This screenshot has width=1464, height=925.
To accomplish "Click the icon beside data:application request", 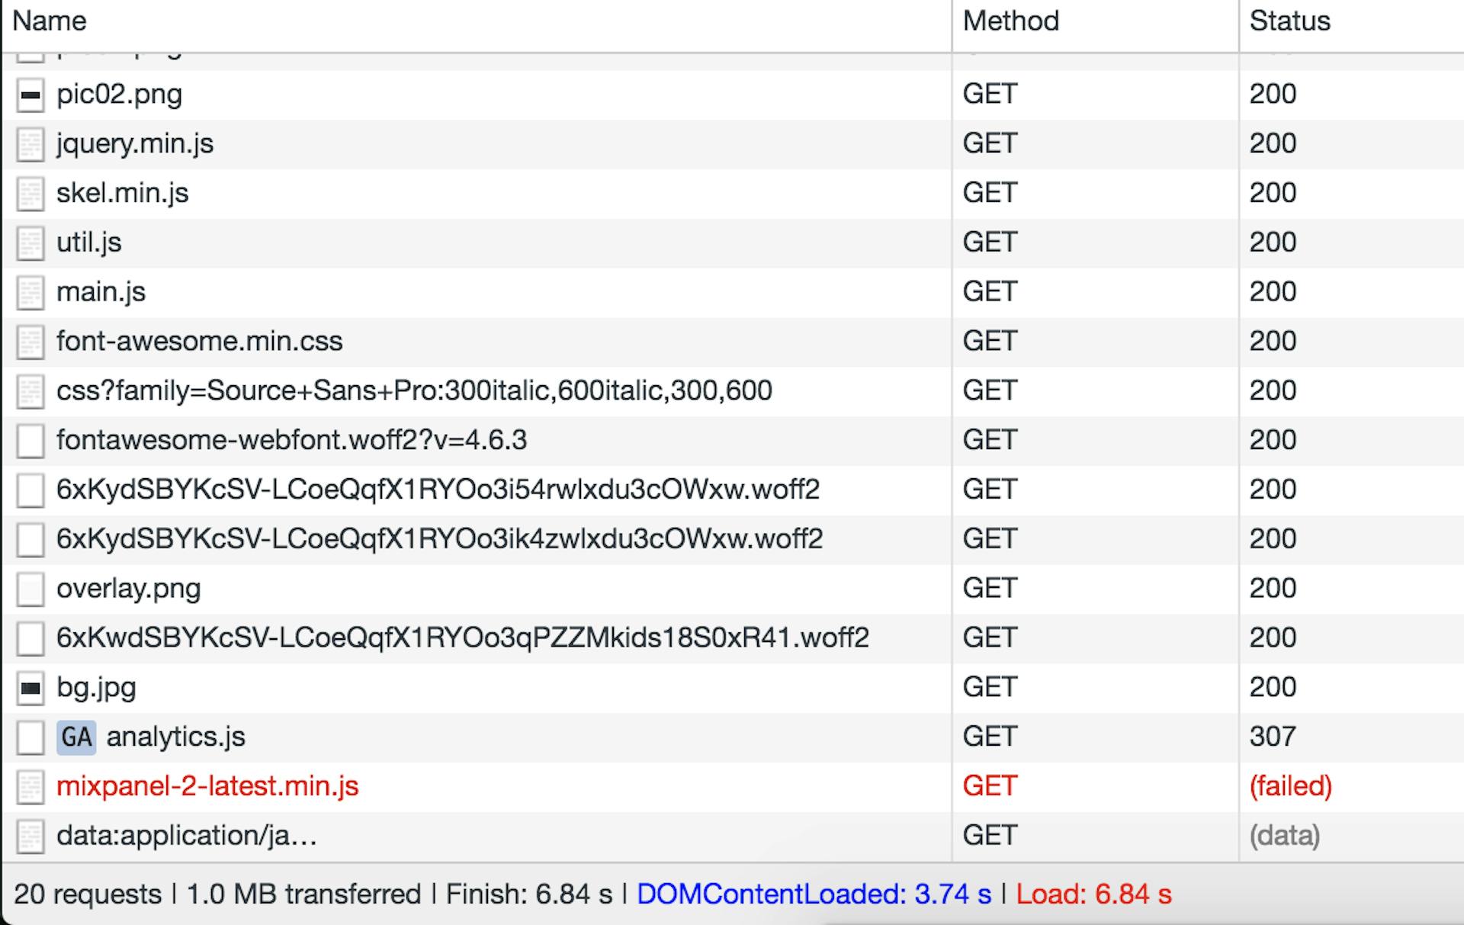I will point(30,836).
